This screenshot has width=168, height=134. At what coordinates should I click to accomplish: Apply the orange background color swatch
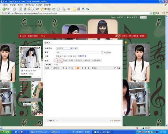point(78,68)
